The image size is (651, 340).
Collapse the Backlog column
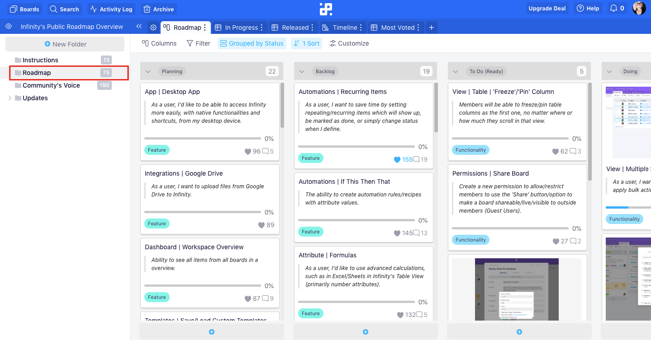(302, 71)
